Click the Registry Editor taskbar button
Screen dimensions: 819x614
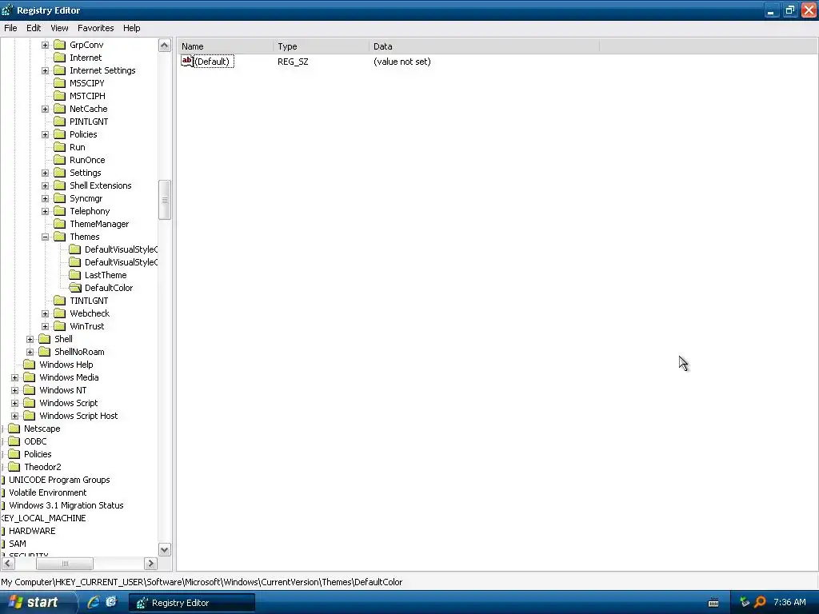(x=192, y=603)
